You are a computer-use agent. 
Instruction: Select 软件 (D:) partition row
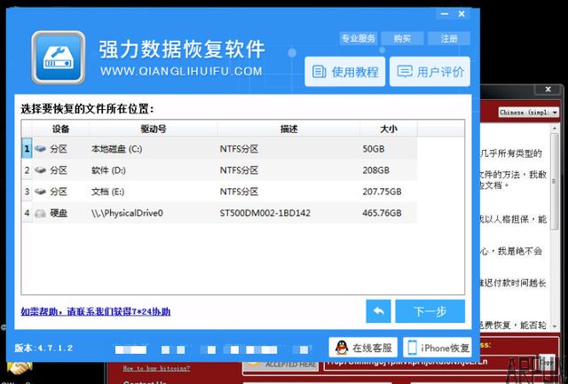tap(219, 169)
